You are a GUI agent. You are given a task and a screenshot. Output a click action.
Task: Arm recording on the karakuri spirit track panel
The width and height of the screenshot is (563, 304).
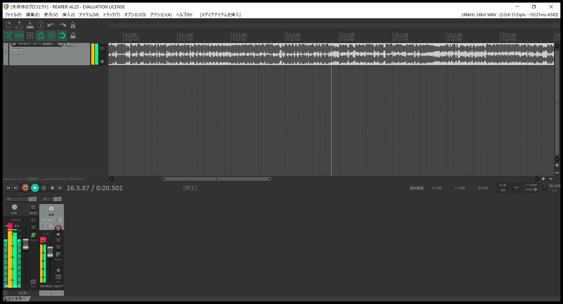click(14, 43)
